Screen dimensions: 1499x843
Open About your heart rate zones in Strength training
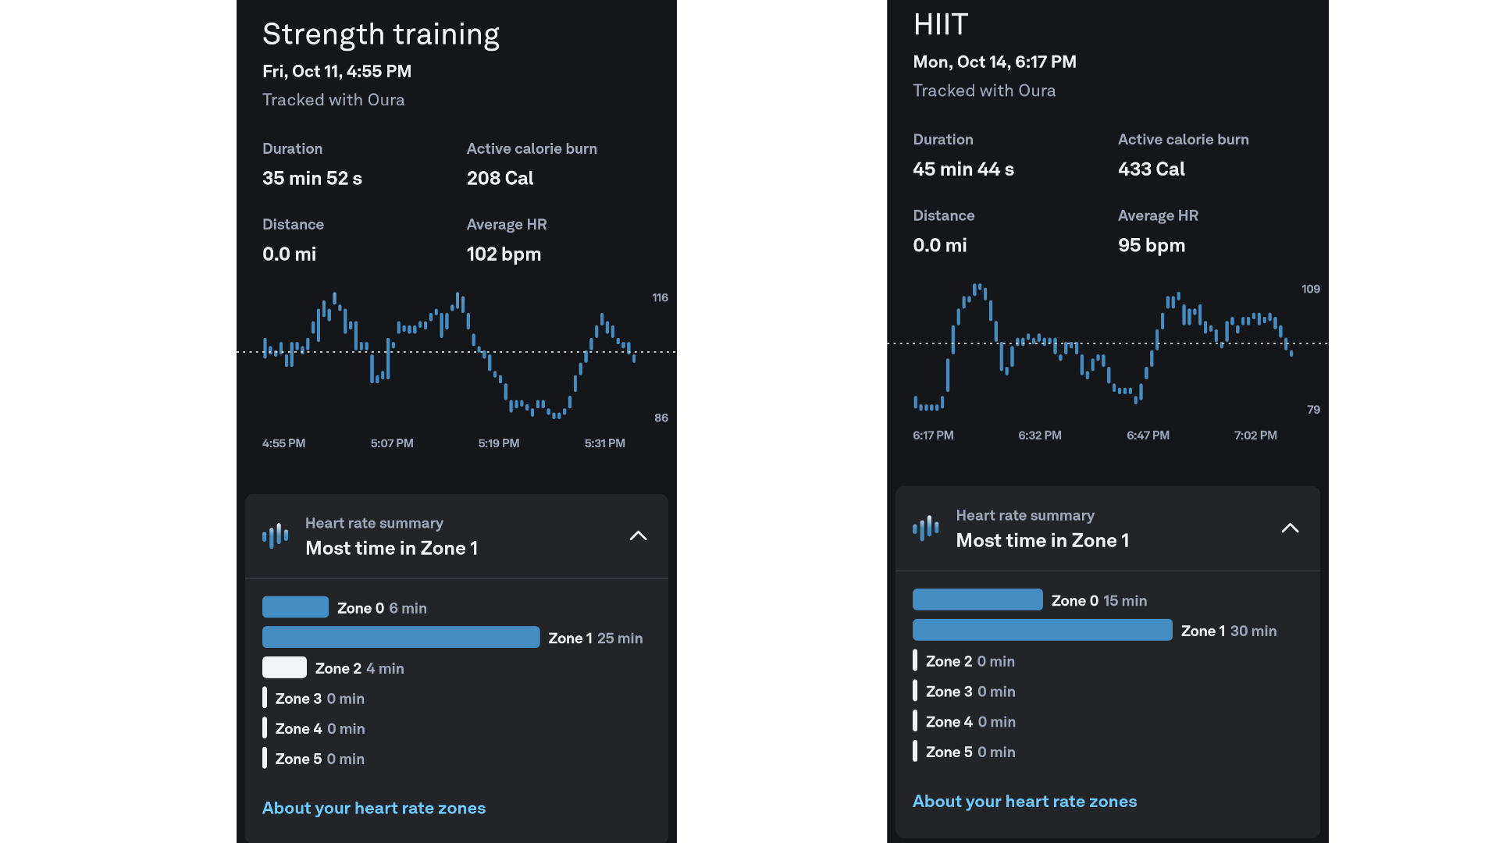(x=372, y=806)
